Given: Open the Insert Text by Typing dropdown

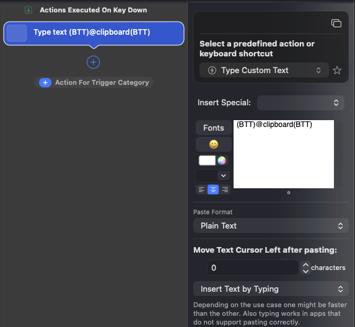Looking at the screenshot, I should pos(271,289).
